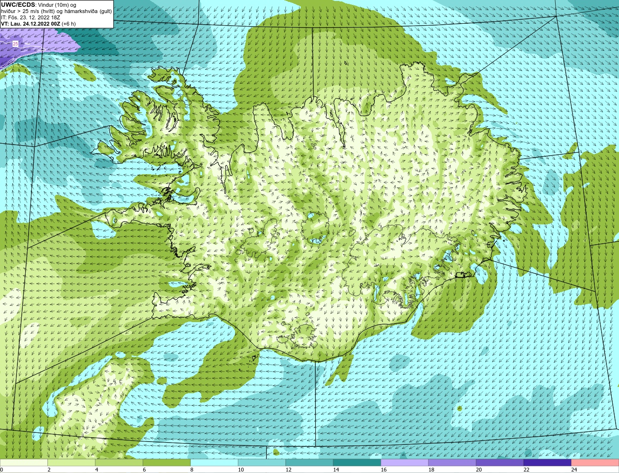Choose the 14–16 m/s dark teal legend swatch
The width and height of the screenshot is (619, 473).
click(357, 463)
